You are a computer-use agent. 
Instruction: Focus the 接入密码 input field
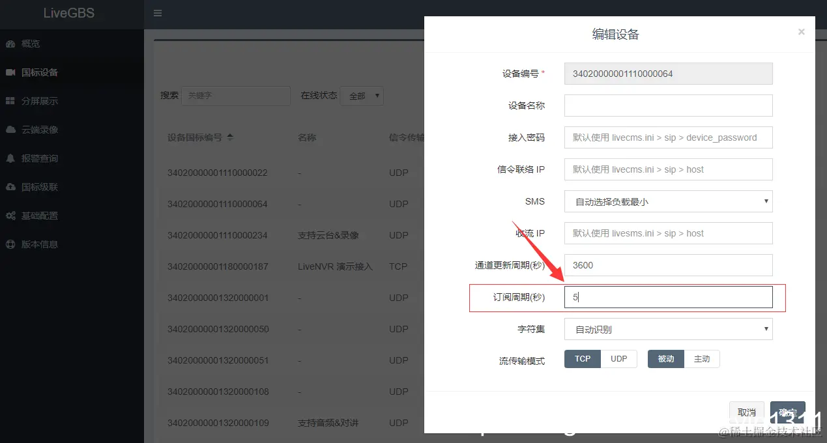(x=668, y=137)
